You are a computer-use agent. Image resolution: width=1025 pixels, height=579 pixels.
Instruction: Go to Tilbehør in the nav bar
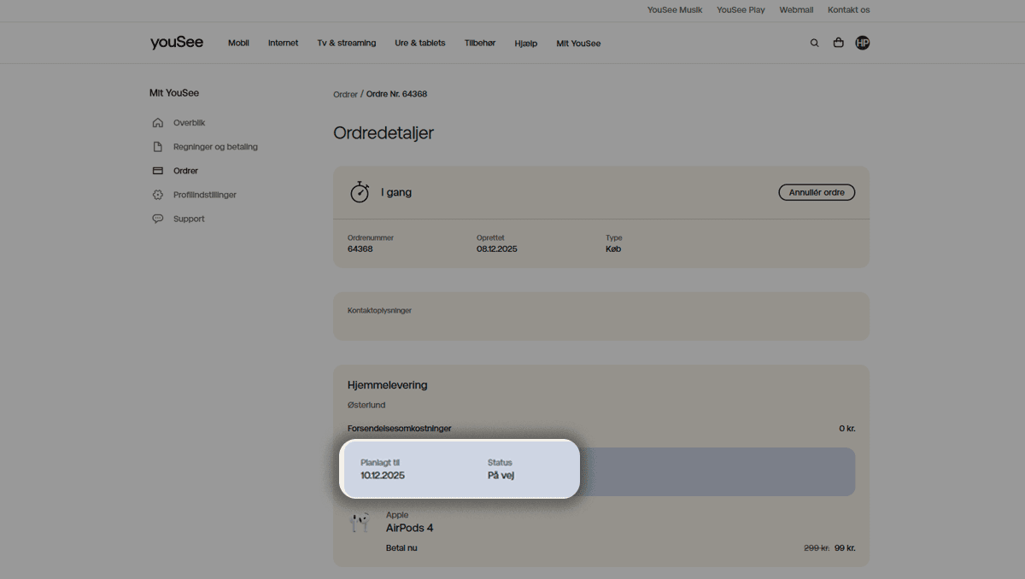(479, 43)
